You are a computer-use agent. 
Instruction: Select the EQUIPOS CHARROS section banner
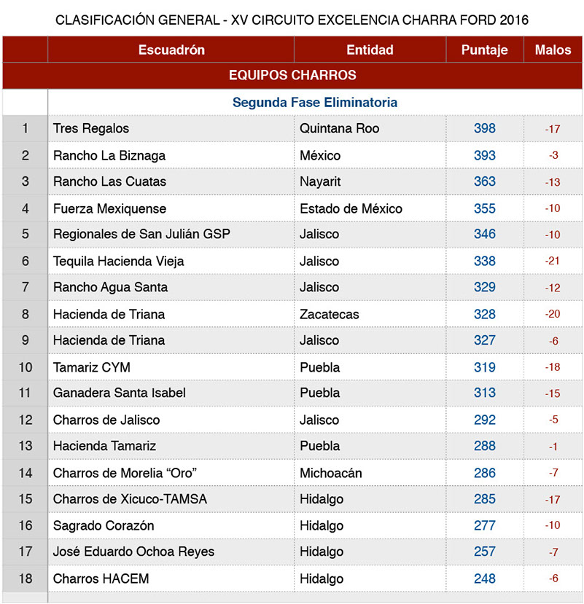coord(292,75)
